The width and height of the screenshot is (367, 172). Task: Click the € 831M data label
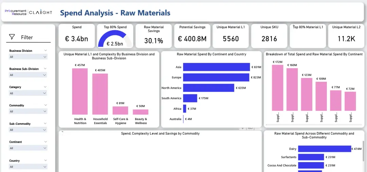pyautogui.click(x=256, y=67)
